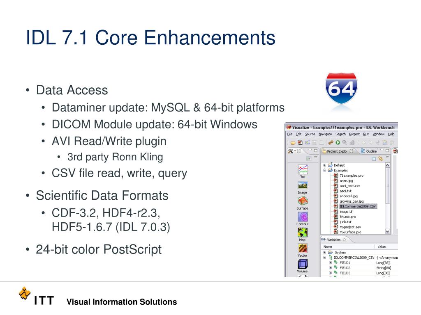
Task: Click the greyed-out print toolbar icon
Action: tap(322, 143)
